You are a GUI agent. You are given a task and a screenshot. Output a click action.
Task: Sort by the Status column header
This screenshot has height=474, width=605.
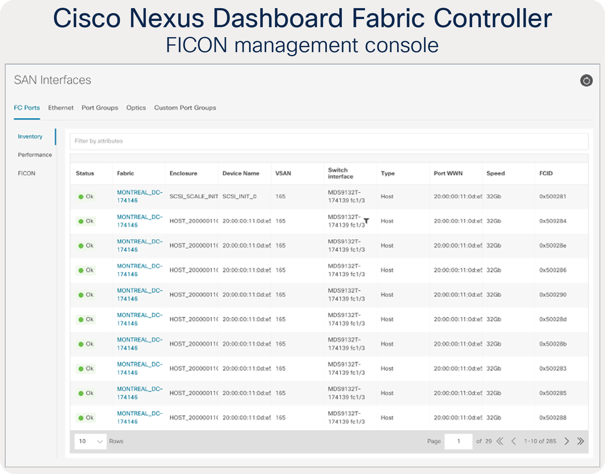pos(85,173)
